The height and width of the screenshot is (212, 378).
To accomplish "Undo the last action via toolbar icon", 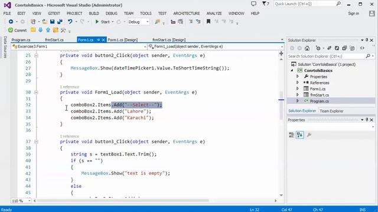I will coord(70,22).
